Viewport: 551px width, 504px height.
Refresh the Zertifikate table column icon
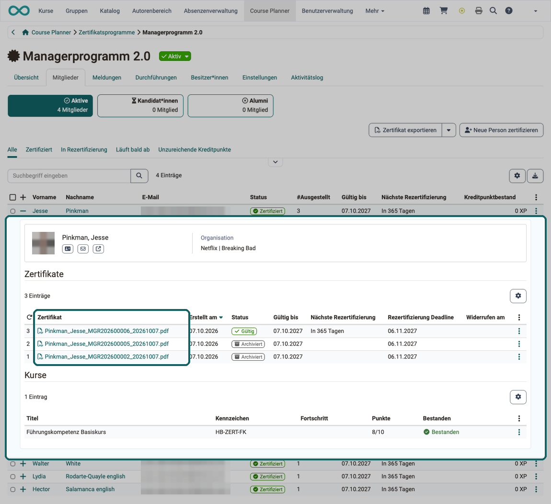click(30, 317)
